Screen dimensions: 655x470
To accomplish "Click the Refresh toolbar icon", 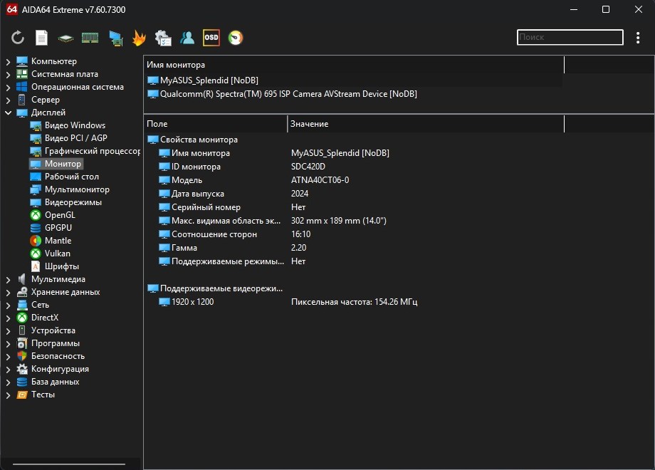I will coord(18,38).
